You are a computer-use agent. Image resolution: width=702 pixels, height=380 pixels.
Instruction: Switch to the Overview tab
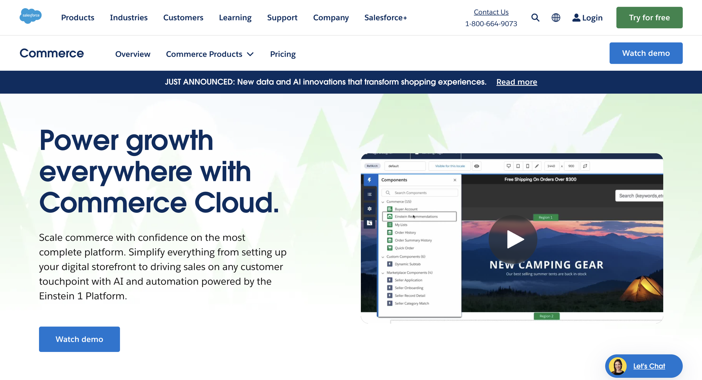pyautogui.click(x=133, y=54)
